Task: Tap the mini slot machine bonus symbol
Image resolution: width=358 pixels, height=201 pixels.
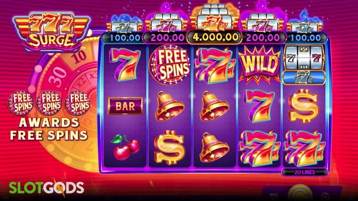Action: pyautogui.click(x=304, y=65)
